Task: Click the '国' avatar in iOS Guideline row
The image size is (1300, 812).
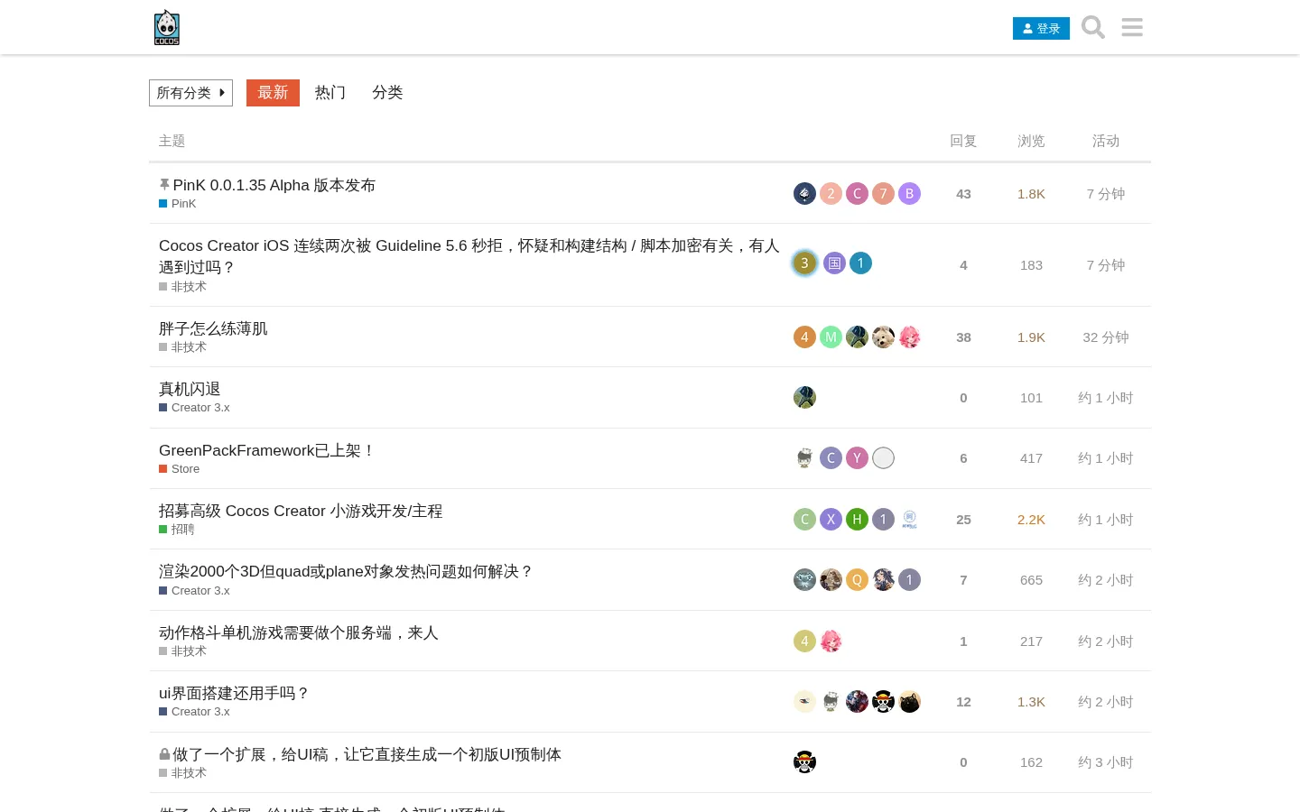Action: (834, 263)
